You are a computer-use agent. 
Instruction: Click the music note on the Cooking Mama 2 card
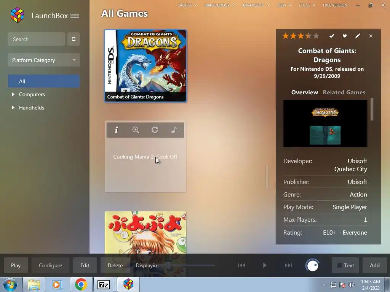[174, 130]
